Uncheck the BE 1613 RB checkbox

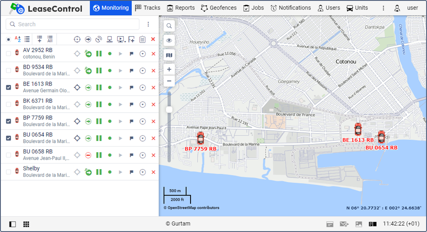9,88
